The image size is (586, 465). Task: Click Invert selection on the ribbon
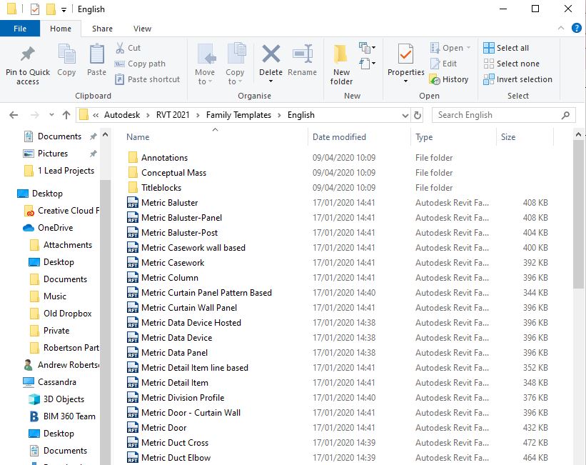(x=518, y=79)
